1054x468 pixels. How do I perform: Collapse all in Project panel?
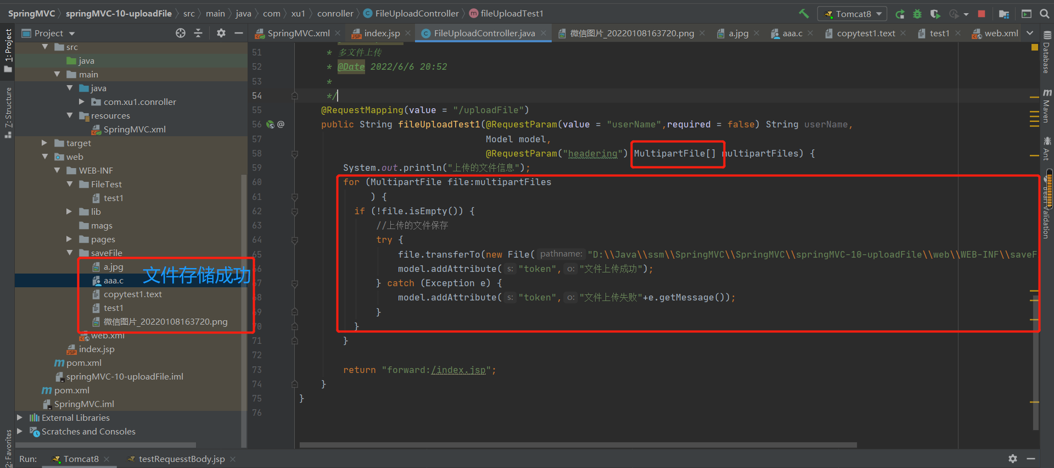(x=198, y=33)
